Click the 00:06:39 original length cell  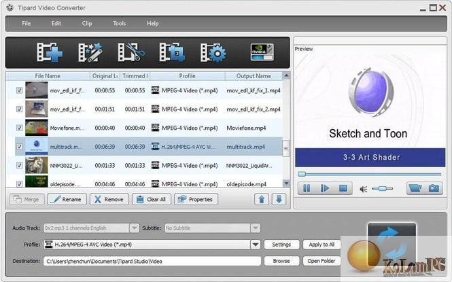(x=105, y=147)
